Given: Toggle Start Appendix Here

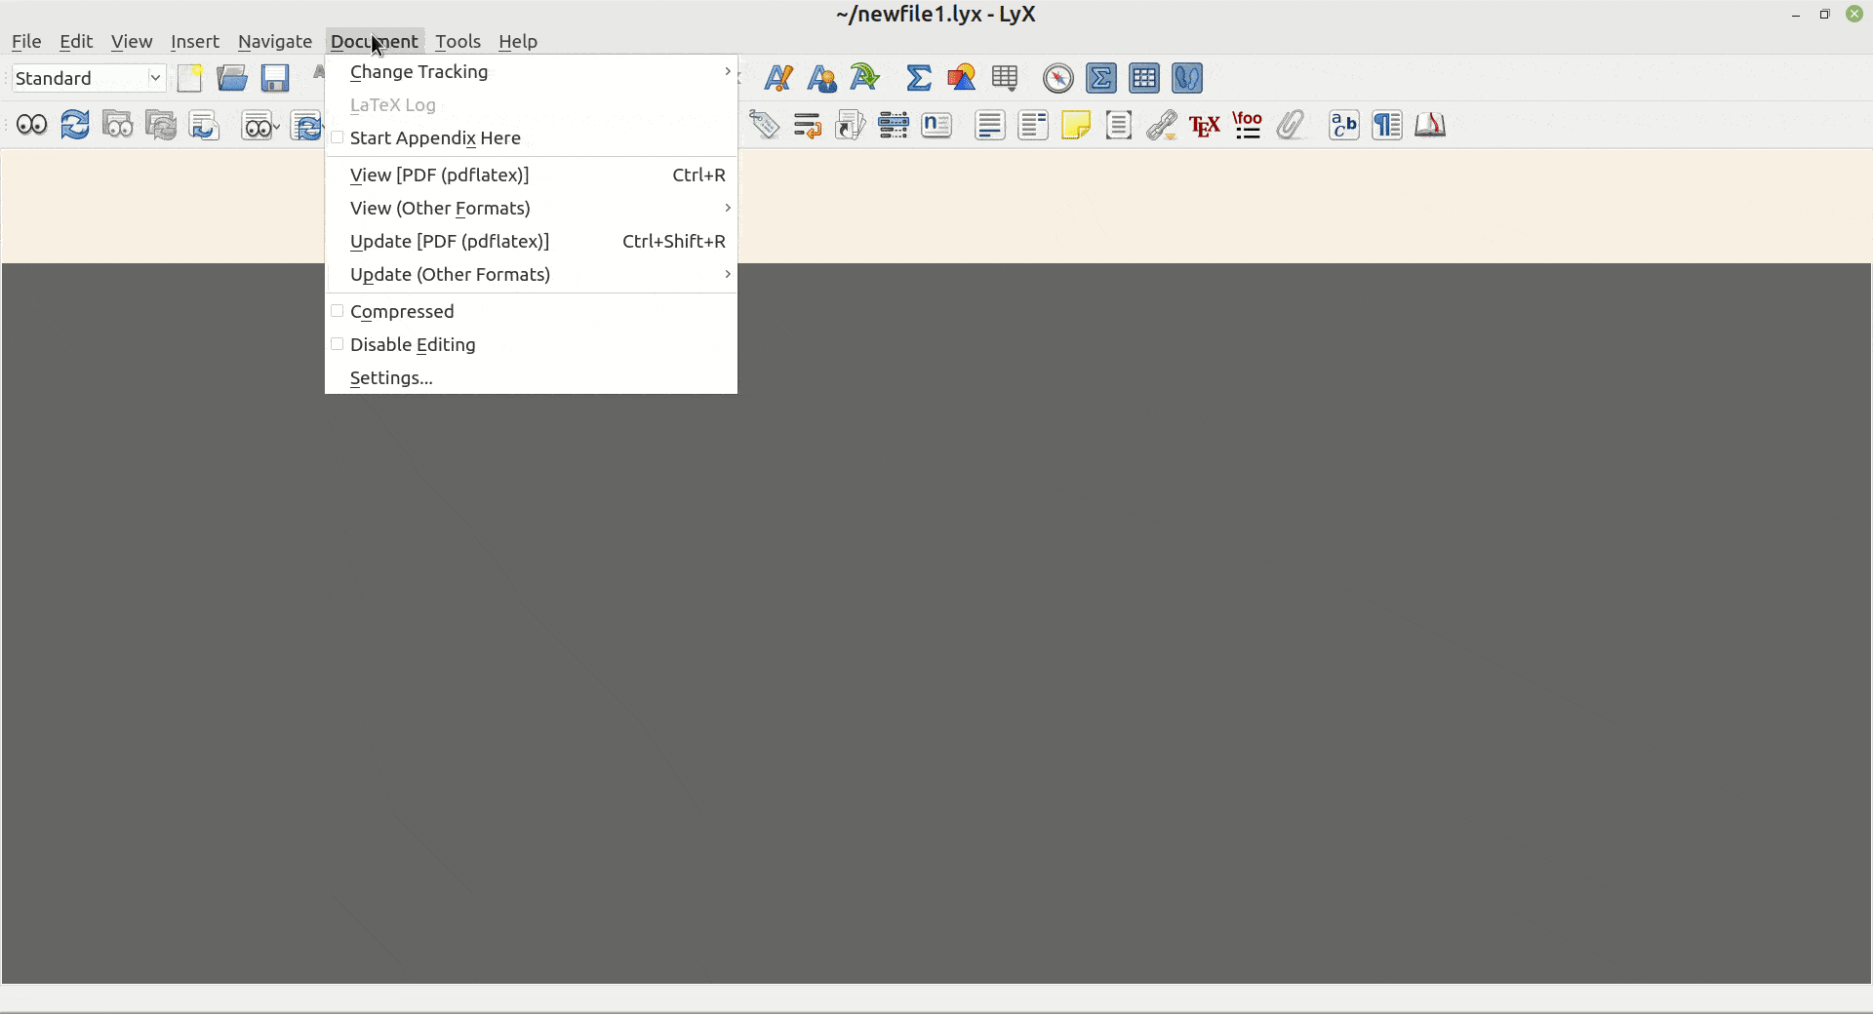Looking at the screenshot, I should click(338, 137).
